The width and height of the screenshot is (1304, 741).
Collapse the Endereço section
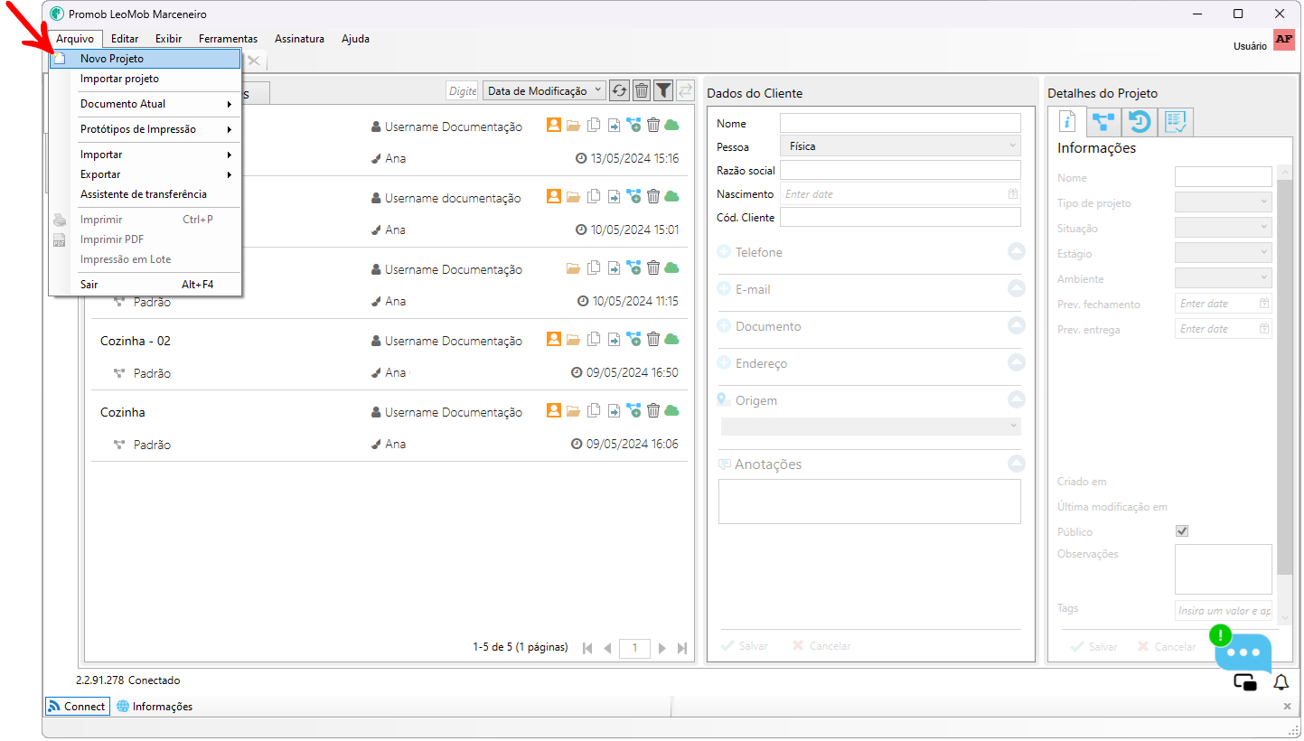[1017, 363]
